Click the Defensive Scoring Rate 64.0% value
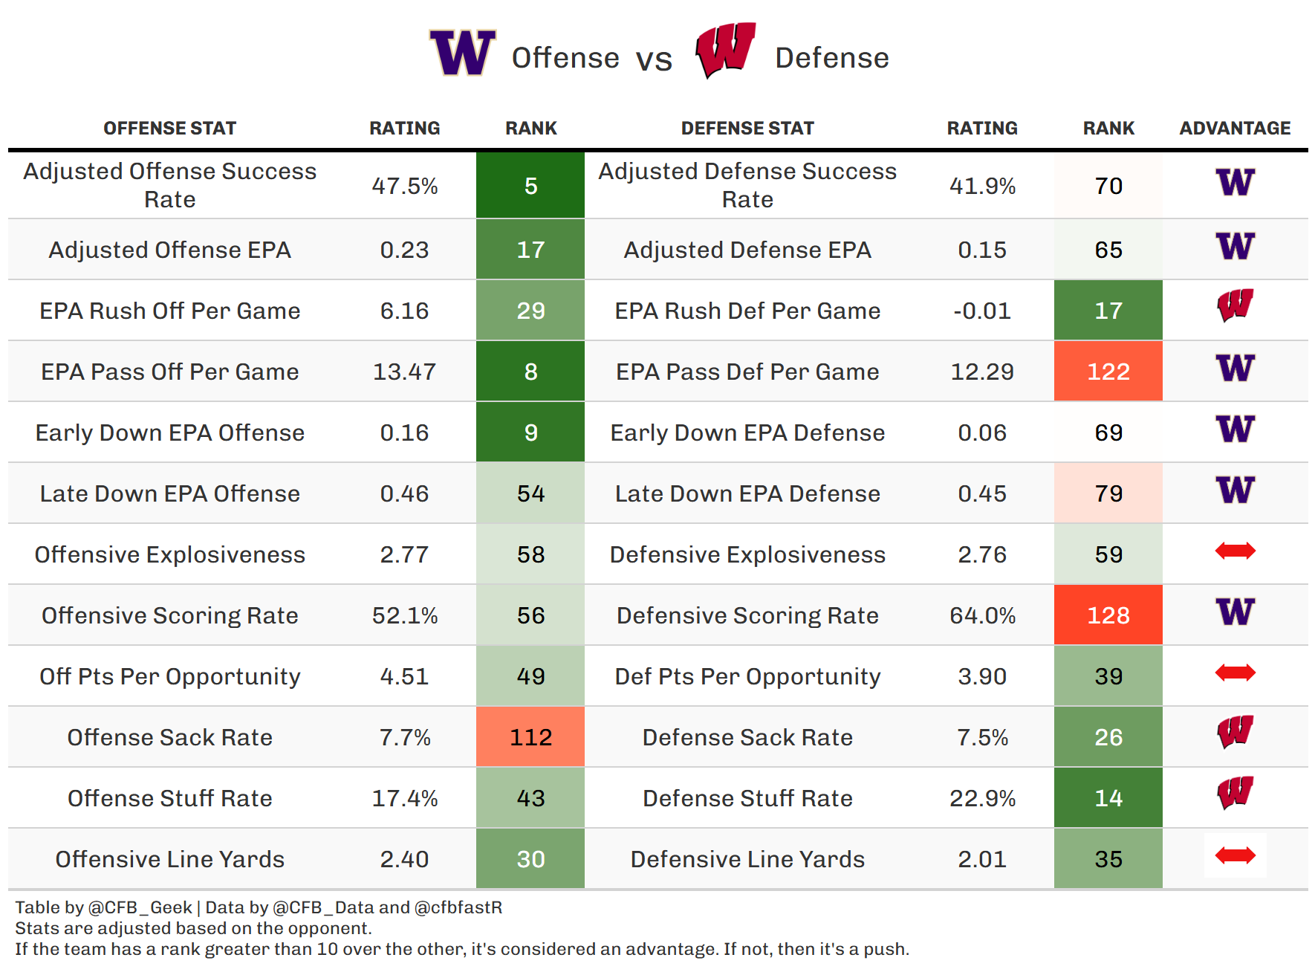1315x975 pixels. pos(982,615)
